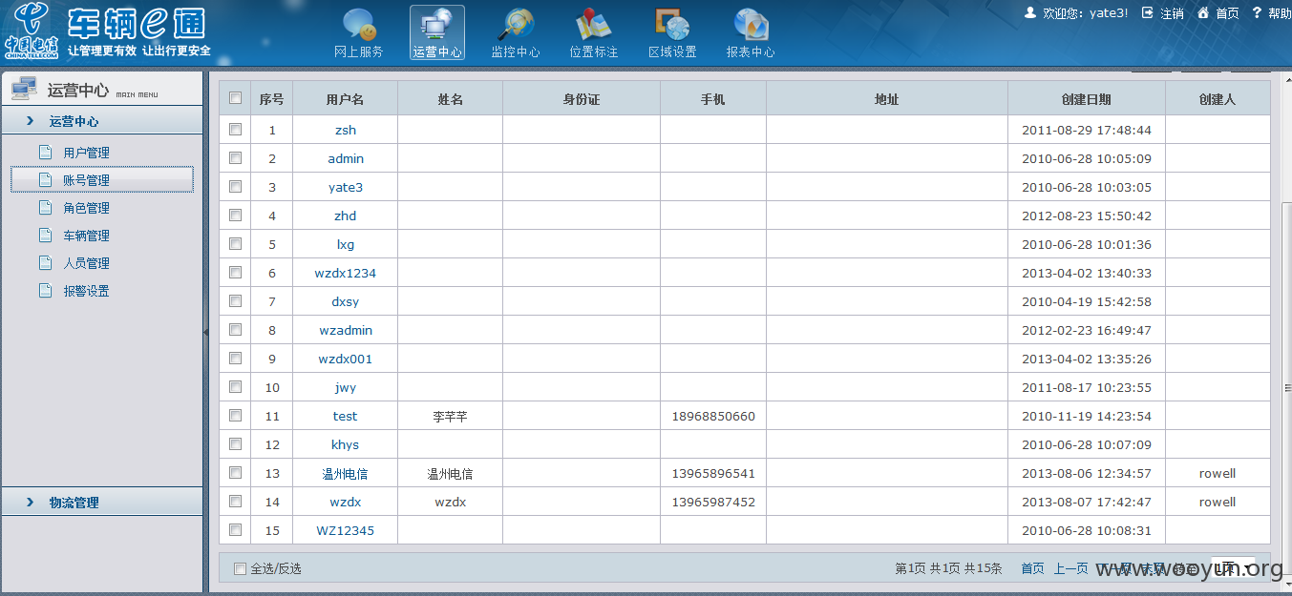The image size is (1292, 596).
Task: Click the 注销 logout icon
Action: (x=1147, y=12)
